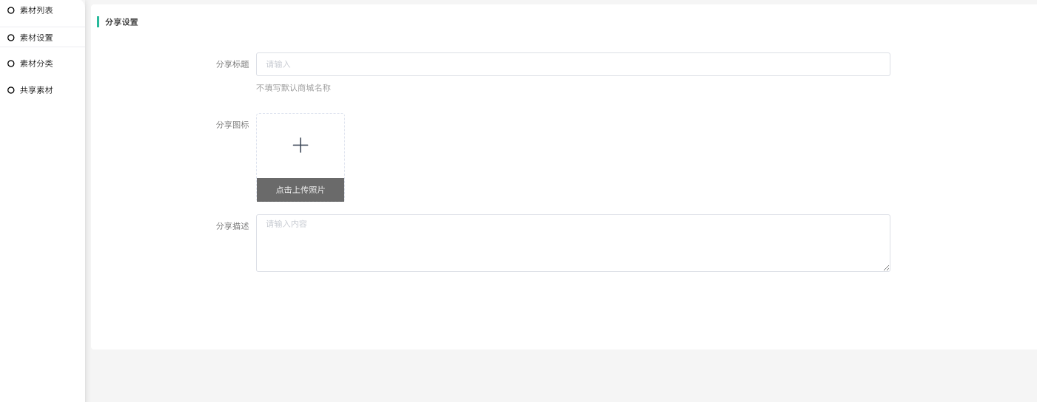Image resolution: width=1037 pixels, height=402 pixels.
Task: Go to 素材分类 in the sidebar
Action: (x=36, y=64)
